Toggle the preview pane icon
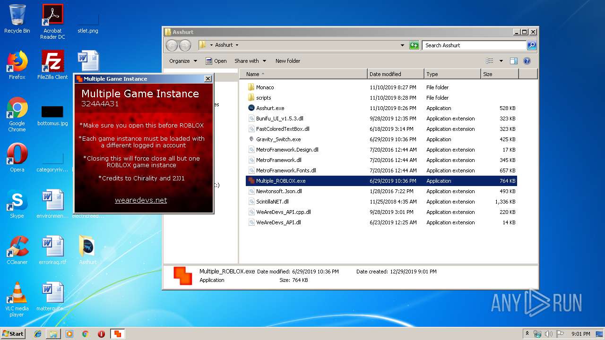Image resolution: width=605 pixels, height=340 pixels. 514,61
